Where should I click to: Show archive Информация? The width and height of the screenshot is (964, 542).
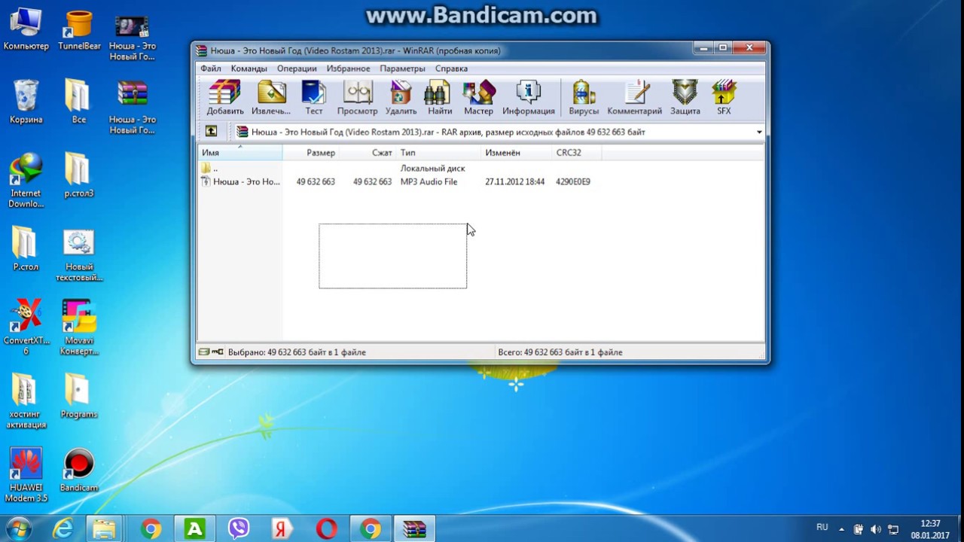click(529, 98)
